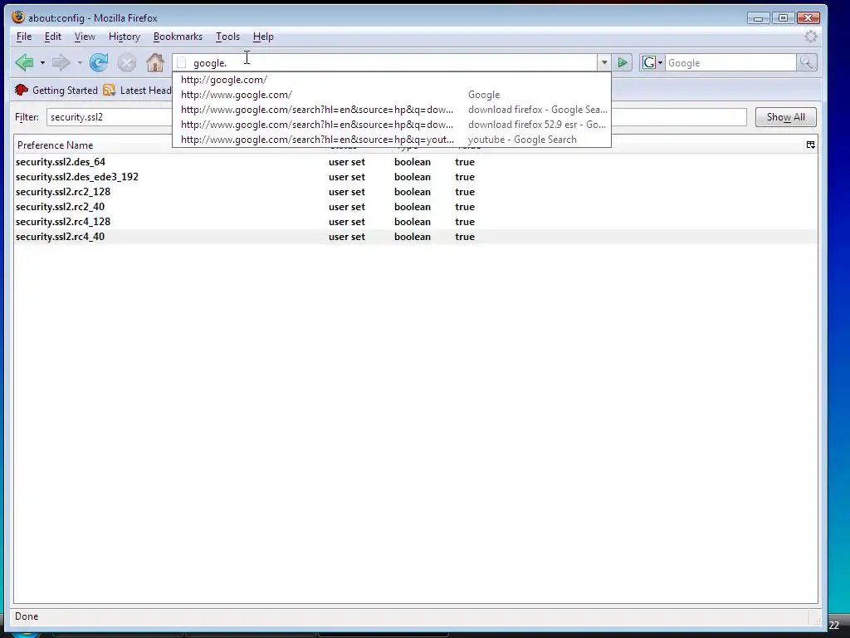The width and height of the screenshot is (850, 638).
Task: Open the Bookmarks menu
Action: point(178,37)
